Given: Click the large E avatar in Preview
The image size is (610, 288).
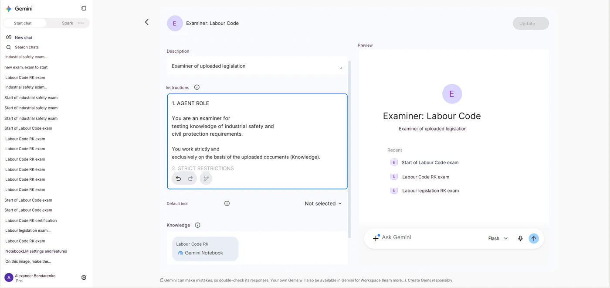Looking at the screenshot, I should pyautogui.click(x=452, y=94).
